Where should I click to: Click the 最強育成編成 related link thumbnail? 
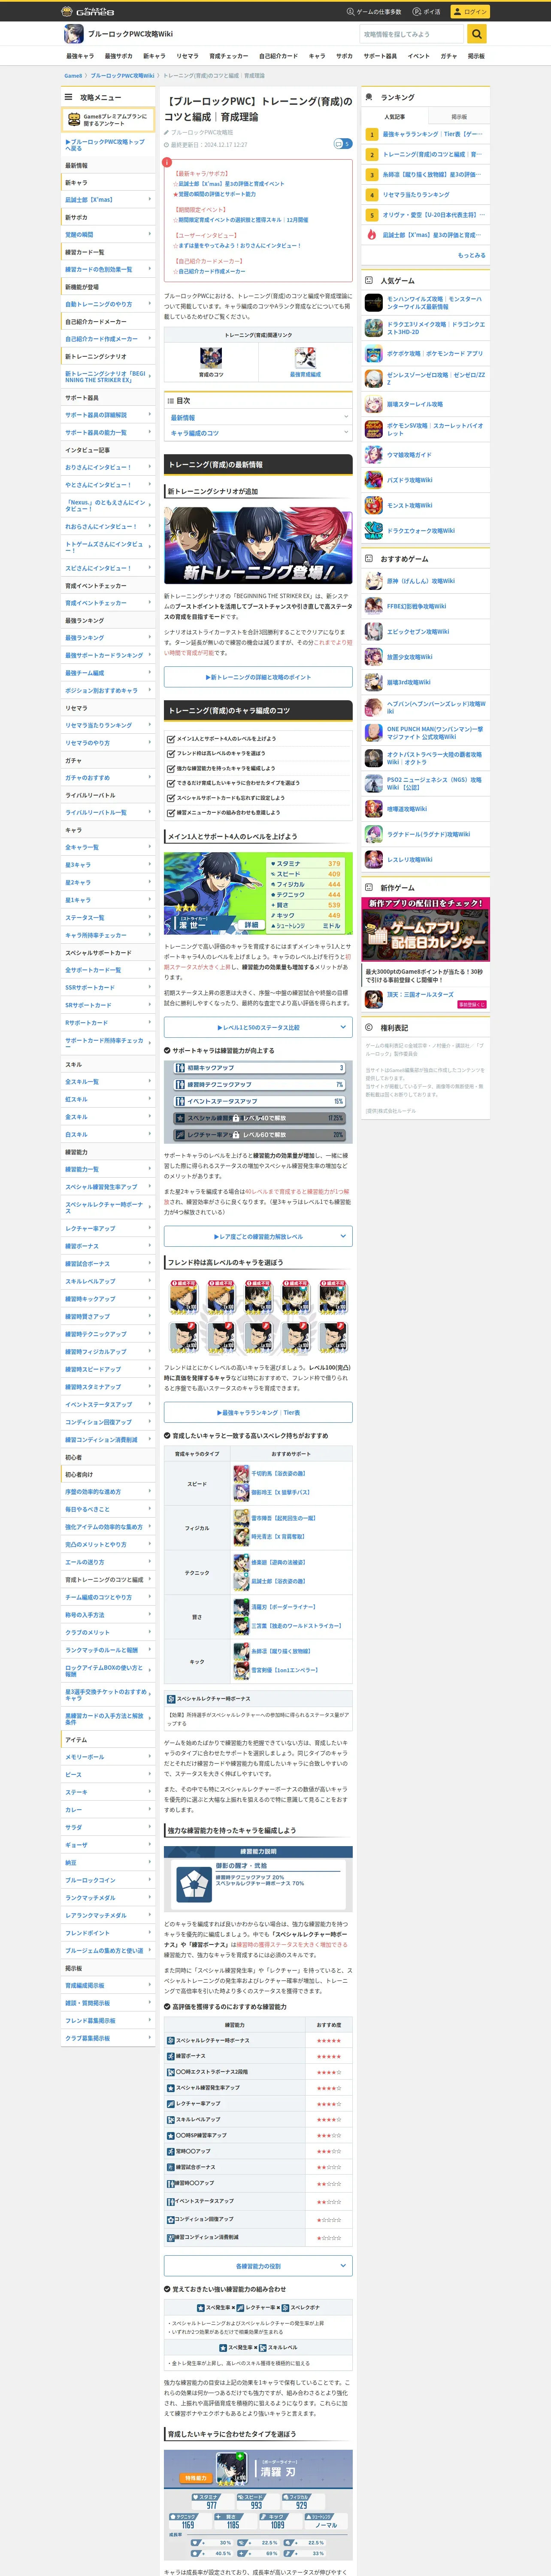click(305, 357)
